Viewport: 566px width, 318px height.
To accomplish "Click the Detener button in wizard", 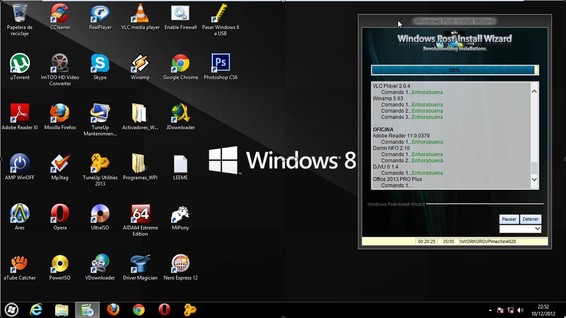I will point(531,219).
